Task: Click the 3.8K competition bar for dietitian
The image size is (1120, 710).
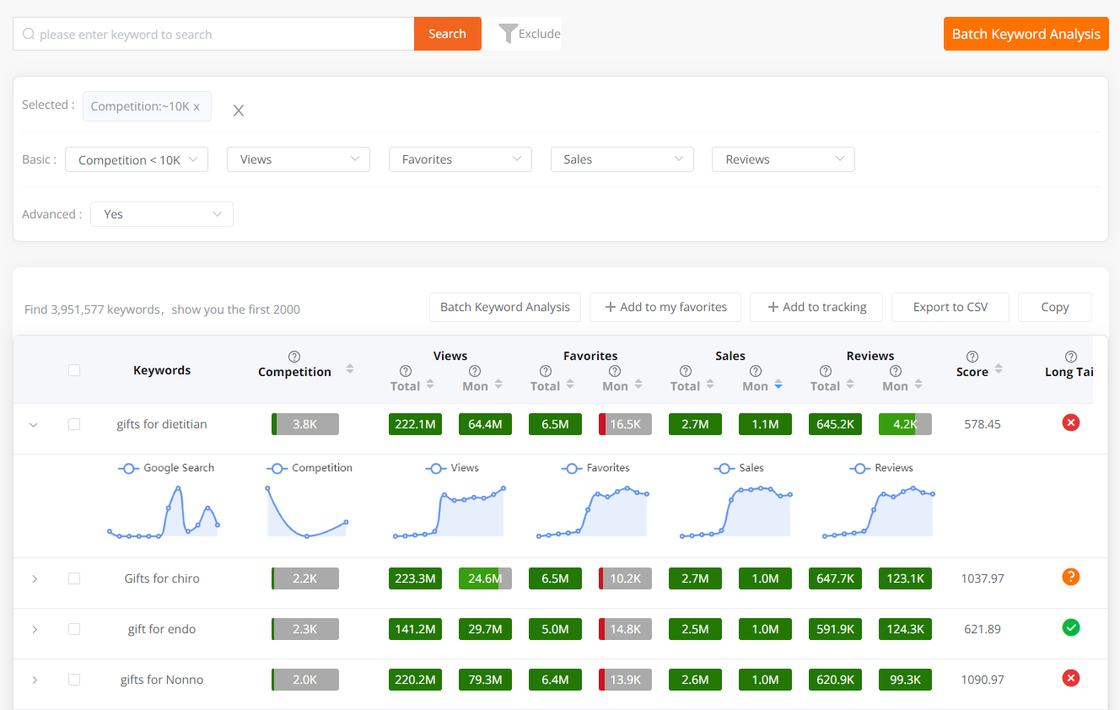Action: 305,424
